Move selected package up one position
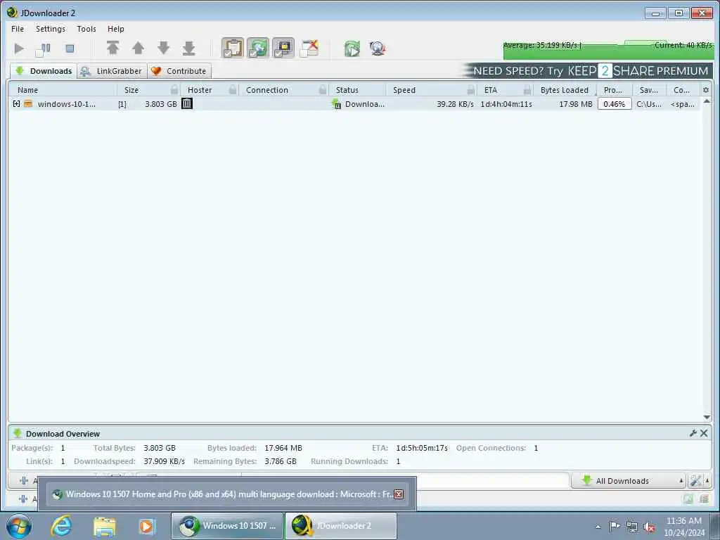Image resolution: width=720 pixels, height=540 pixels. (139, 48)
